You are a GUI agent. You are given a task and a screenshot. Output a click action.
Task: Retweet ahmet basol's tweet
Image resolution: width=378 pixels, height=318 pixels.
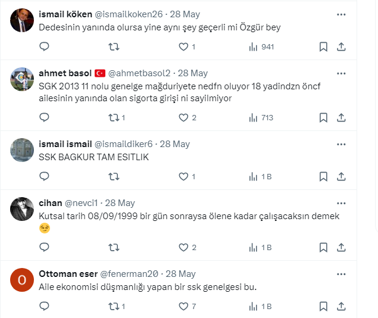pyautogui.click(x=114, y=117)
